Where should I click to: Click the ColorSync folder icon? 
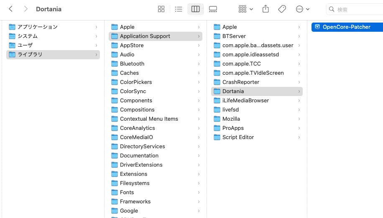[x=114, y=91]
